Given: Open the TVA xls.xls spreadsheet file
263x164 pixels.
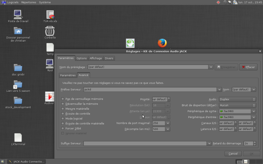Looking at the screenshot, I should (x=50, y=15).
